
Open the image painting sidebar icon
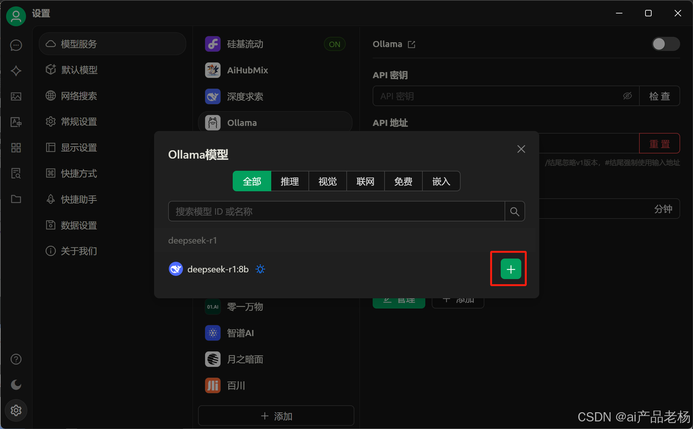pyautogui.click(x=16, y=97)
